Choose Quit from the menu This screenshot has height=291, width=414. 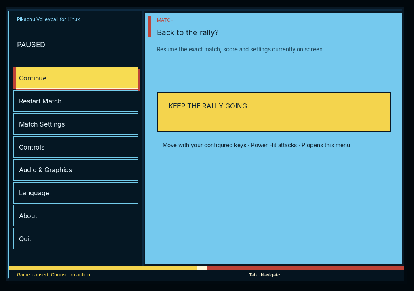(76, 239)
